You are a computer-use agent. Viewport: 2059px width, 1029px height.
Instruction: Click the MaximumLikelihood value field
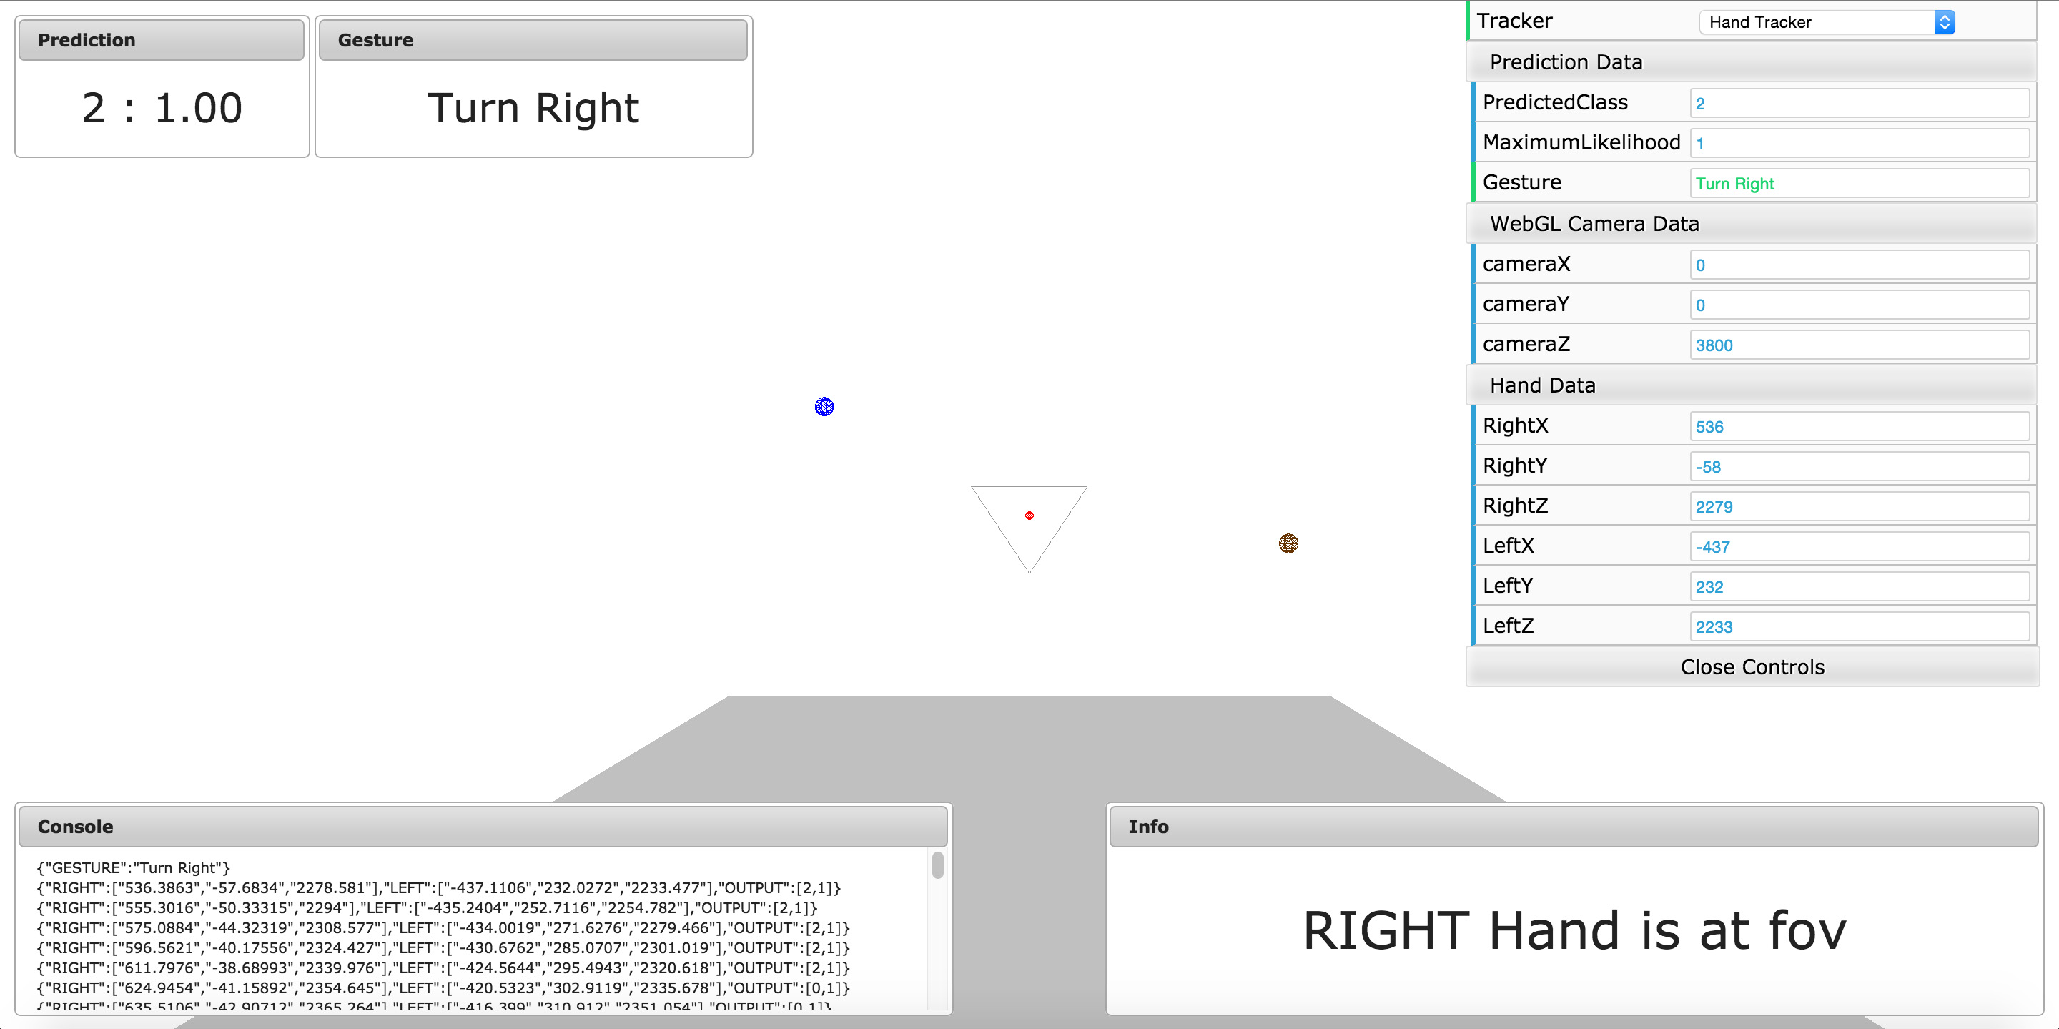[1858, 144]
